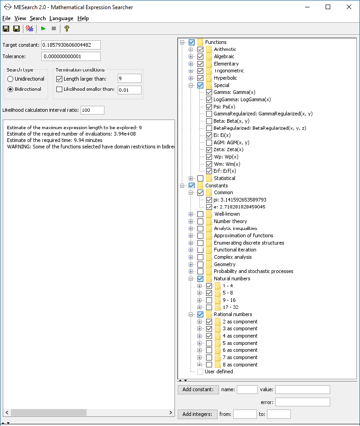This screenshot has width=360, height=426.
Task: Check the '9 - 16' natural numbers checkbox
Action: point(209,300)
